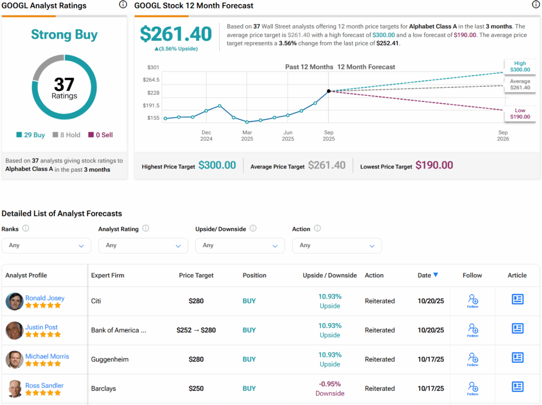Open the Action filter dropdown
542x405 pixels.
click(337, 246)
